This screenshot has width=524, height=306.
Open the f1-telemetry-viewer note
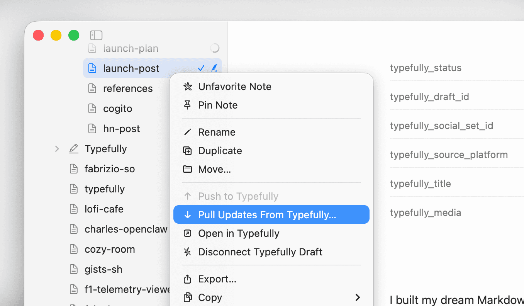pyautogui.click(x=127, y=289)
